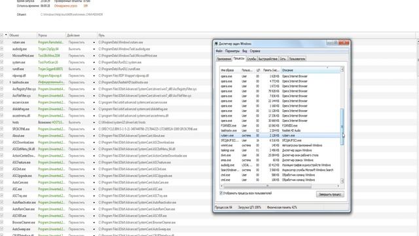Click the Загрузка ЦП status bar entry
Viewport: 419px width, 236px height.
[x=249, y=207]
